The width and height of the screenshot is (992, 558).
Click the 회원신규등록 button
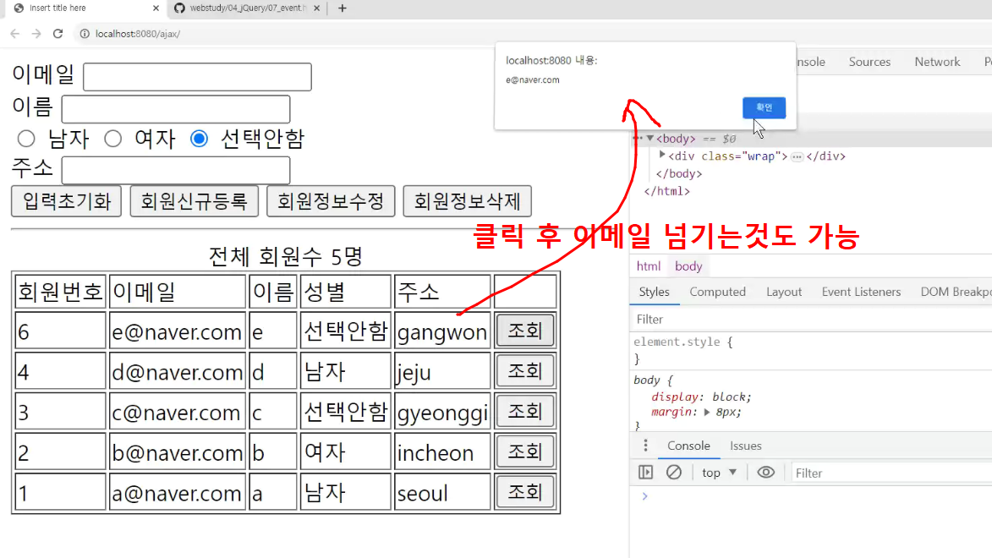pyautogui.click(x=195, y=201)
